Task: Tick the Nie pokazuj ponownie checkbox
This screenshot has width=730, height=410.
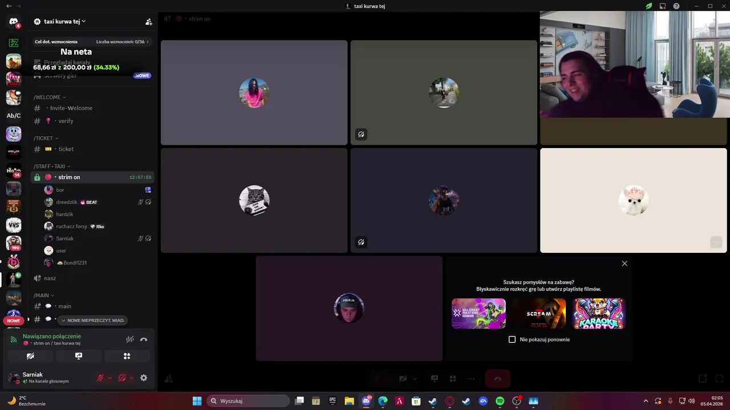Action: click(x=512, y=339)
